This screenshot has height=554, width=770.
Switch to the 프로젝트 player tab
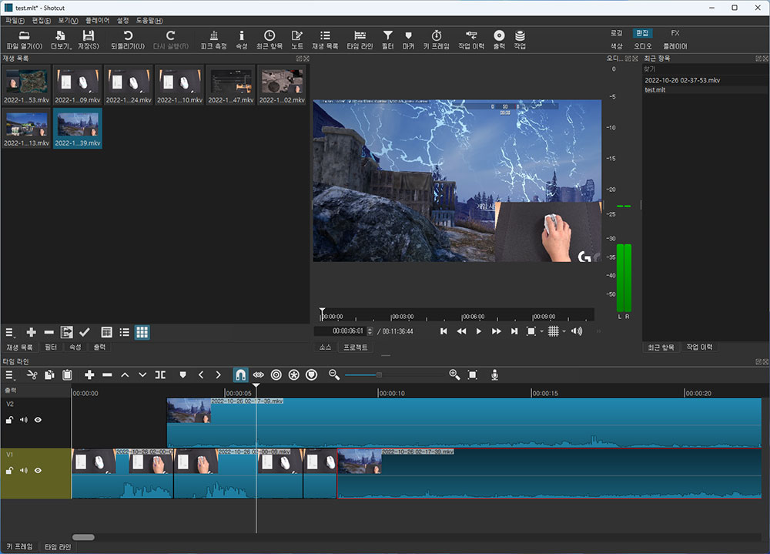tap(356, 348)
